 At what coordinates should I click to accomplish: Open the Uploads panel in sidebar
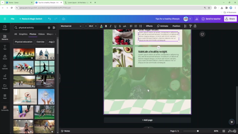5,67
